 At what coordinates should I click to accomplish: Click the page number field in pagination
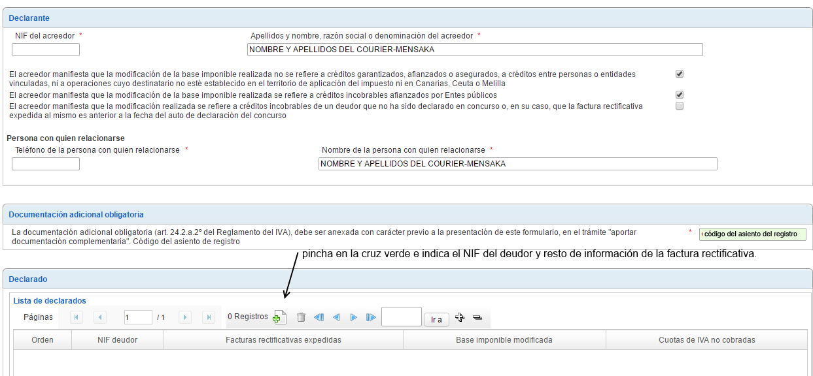138,317
